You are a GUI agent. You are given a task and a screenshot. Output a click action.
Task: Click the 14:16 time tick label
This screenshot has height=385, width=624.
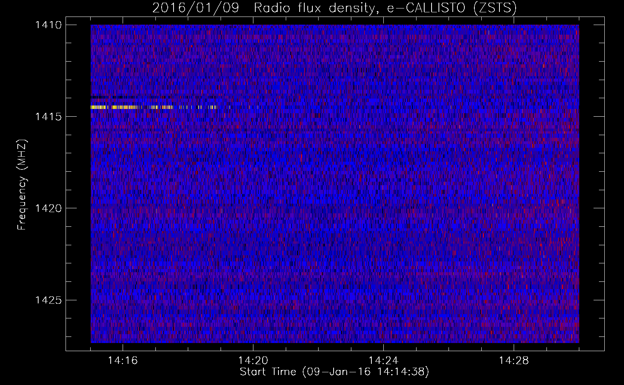(x=123, y=361)
